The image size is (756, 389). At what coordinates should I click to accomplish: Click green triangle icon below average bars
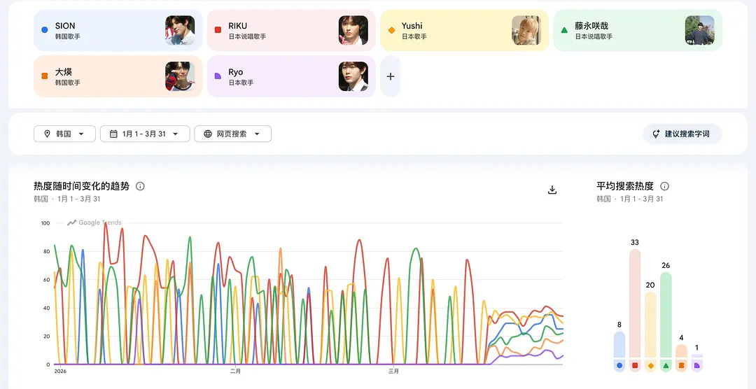click(x=666, y=366)
